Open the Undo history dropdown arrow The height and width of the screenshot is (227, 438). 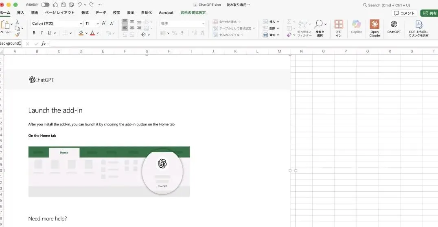pyautogui.click(x=85, y=5)
